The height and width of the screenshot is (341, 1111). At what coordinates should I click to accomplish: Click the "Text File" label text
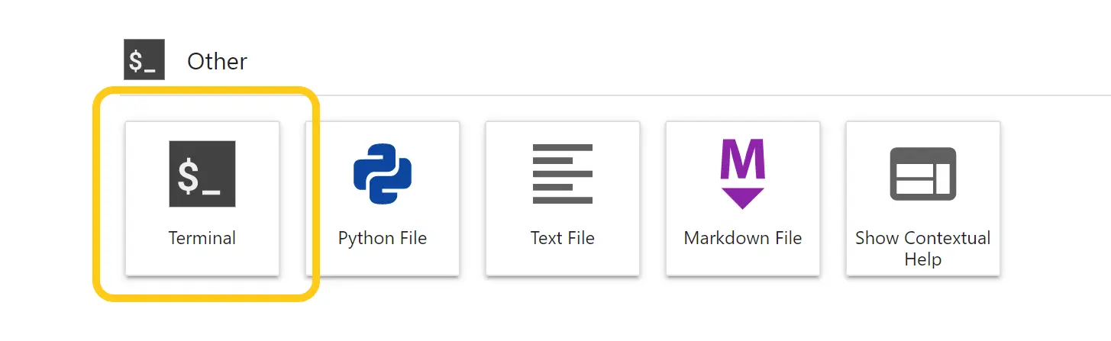point(563,238)
